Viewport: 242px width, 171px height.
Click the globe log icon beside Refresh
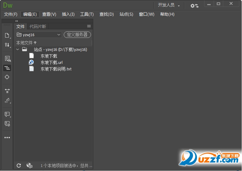pyautogui.click(x=29, y=166)
